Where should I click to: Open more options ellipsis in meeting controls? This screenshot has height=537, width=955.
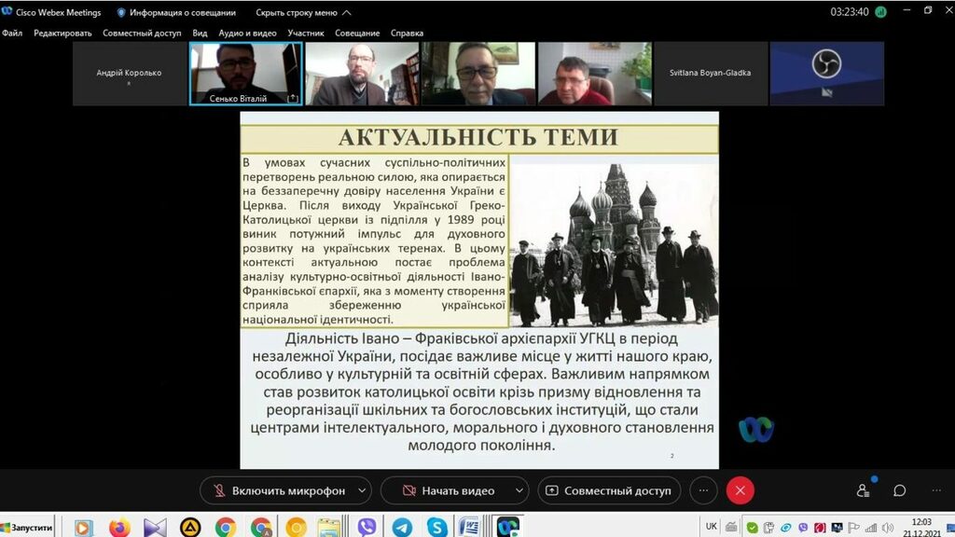[x=704, y=490]
